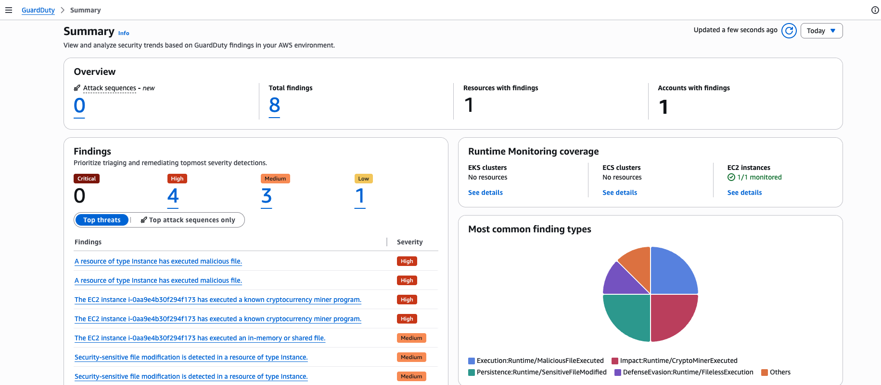Go to GuardDuty breadcrumb link
Image resolution: width=881 pixels, height=385 pixels.
(x=38, y=10)
